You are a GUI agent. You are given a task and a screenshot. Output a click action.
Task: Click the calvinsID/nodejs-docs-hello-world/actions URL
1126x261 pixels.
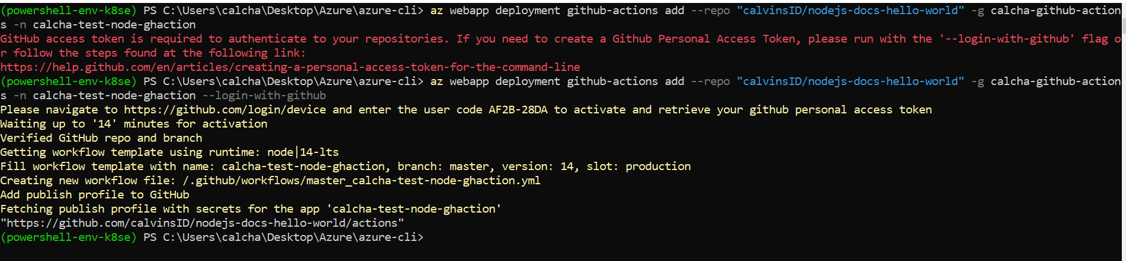[202, 223]
